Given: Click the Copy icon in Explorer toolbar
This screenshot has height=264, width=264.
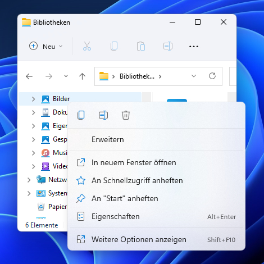Looking at the screenshot, I should pos(114,46).
